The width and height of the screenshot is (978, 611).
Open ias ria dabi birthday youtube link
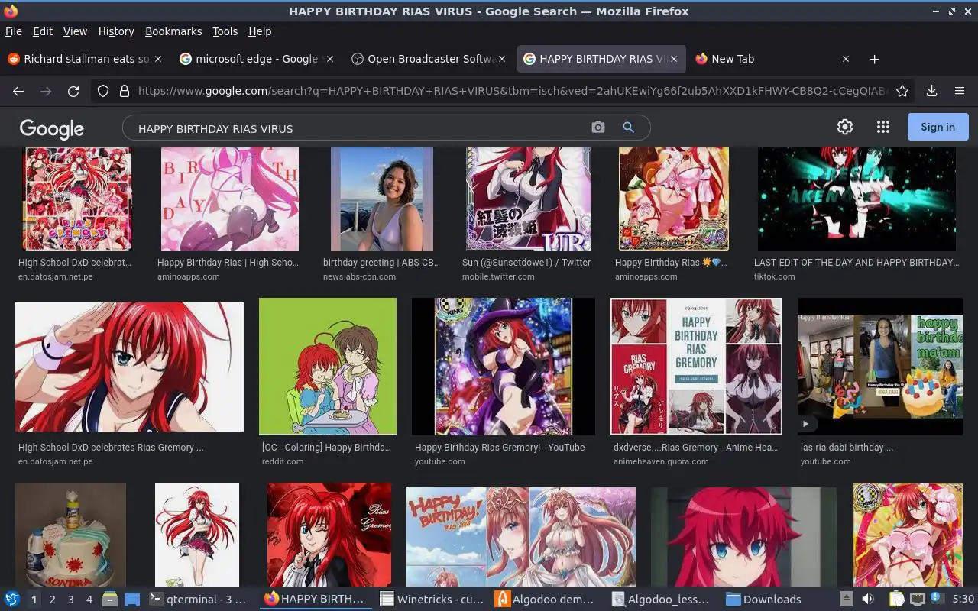point(847,448)
